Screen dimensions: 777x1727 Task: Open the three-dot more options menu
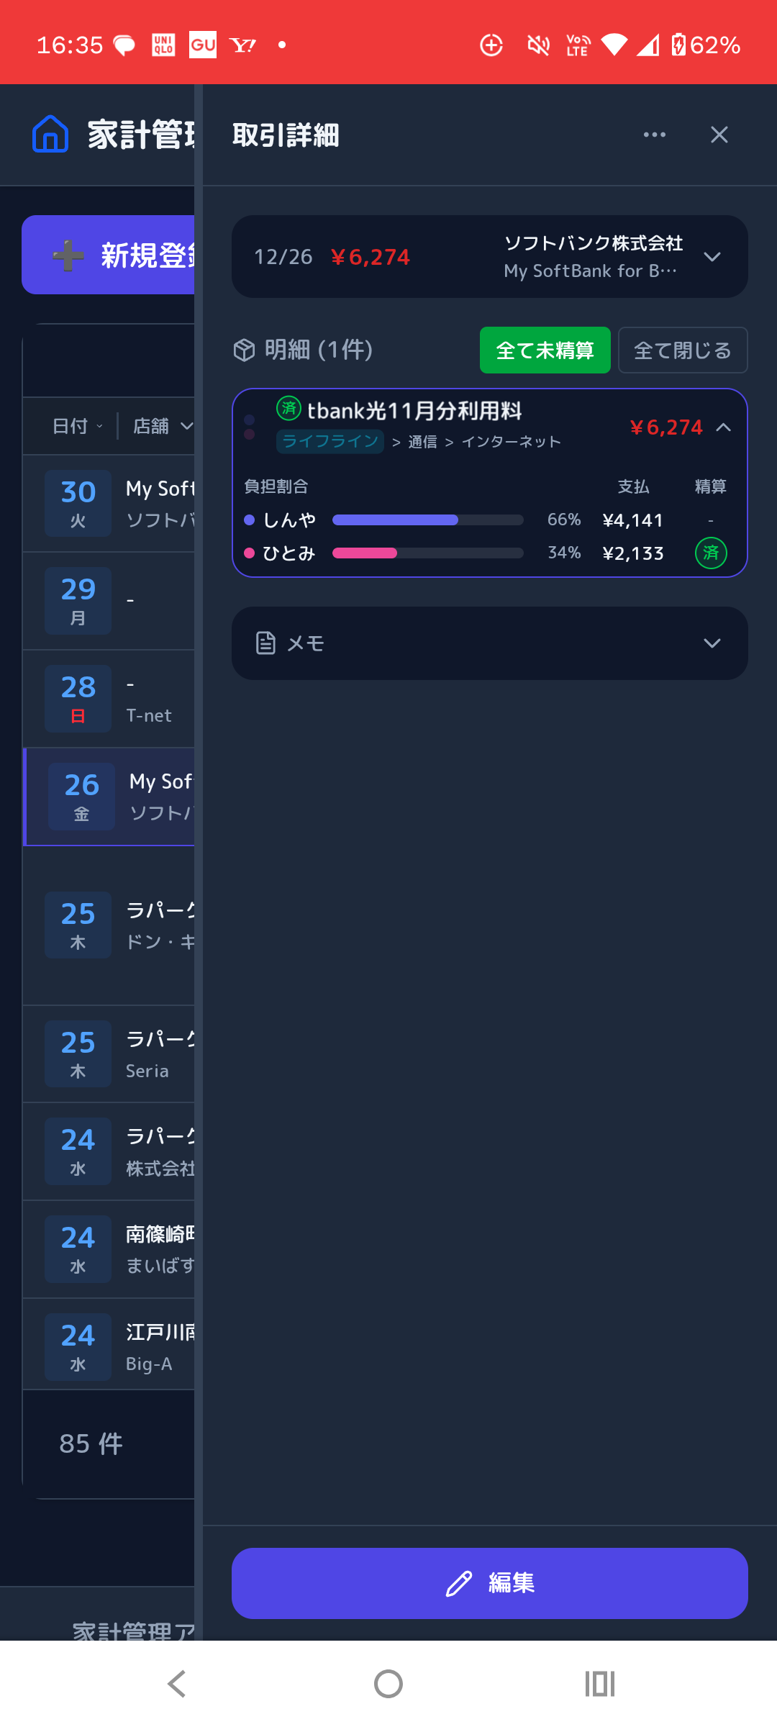pyautogui.click(x=654, y=135)
